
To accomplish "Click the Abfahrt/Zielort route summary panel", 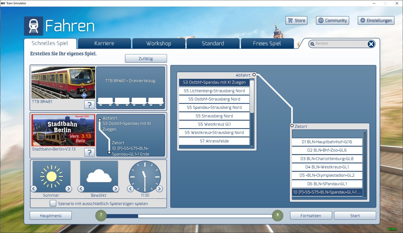I will (131, 135).
